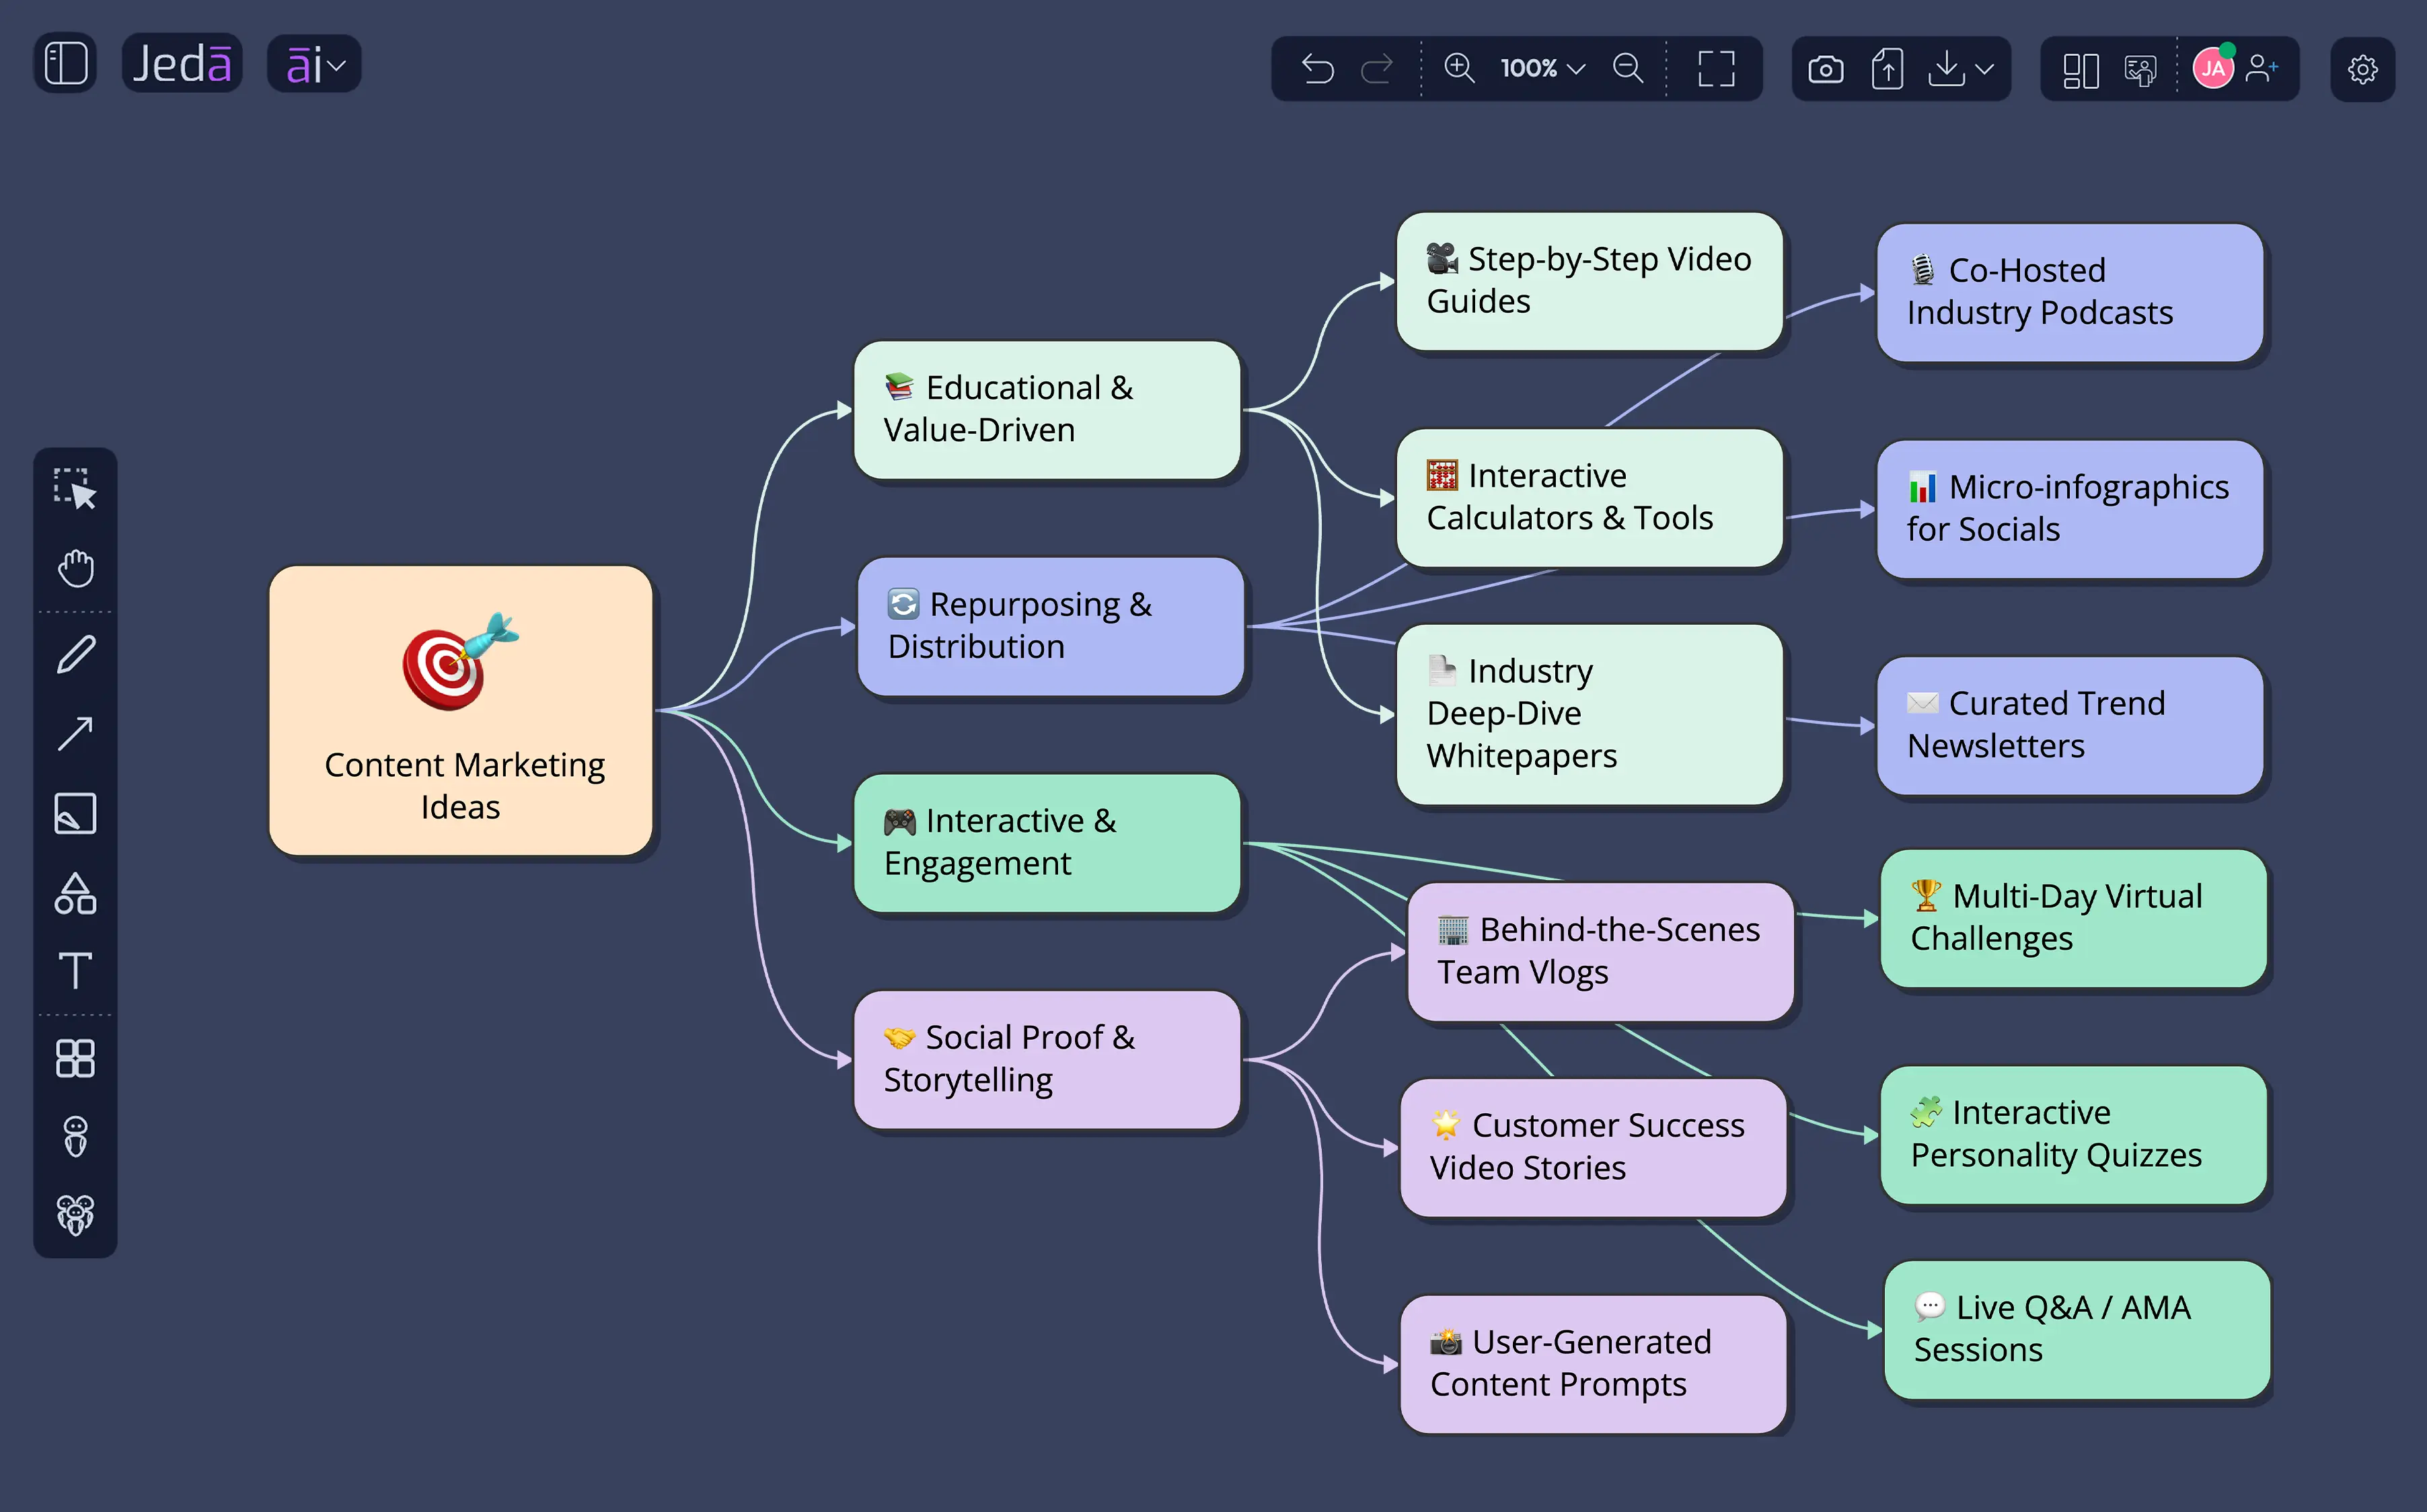Screen dimensions: 2427x1512
Task: Activate the hand pan tool
Action: 75,568
